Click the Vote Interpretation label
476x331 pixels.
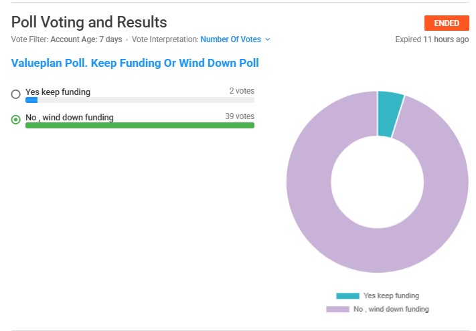tap(165, 39)
